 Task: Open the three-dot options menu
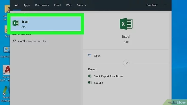(165, 5)
